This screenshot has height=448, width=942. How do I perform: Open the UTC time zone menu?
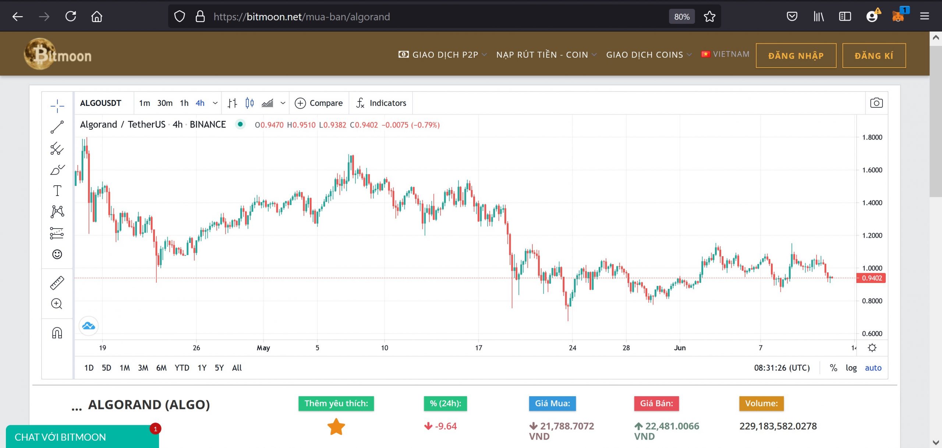(x=782, y=368)
